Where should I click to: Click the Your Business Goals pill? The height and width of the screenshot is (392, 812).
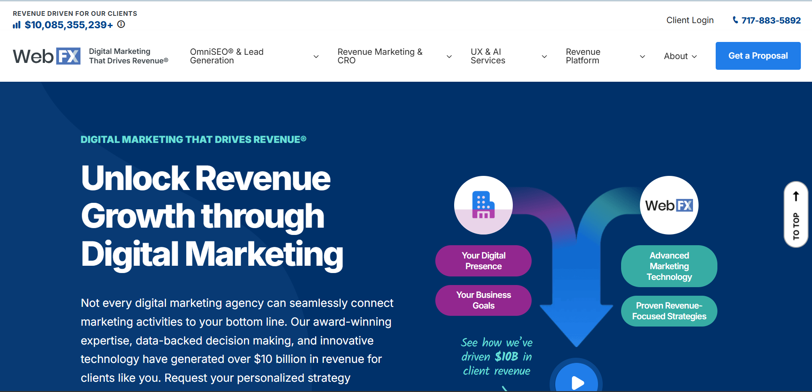pyautogui.click(x=483, y=300)
